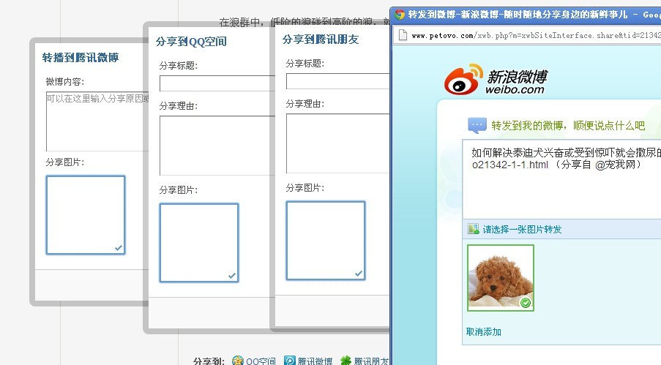
Task: Click the 转播到腾讯微博 dialog title
Action: [81, 57]
